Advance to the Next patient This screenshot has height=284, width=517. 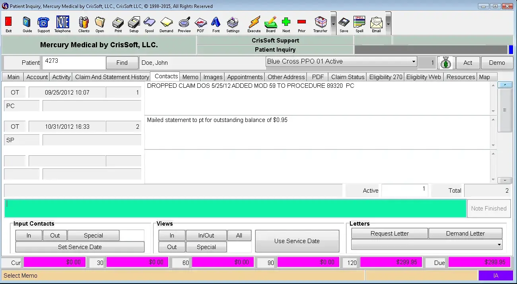(286, 24)
